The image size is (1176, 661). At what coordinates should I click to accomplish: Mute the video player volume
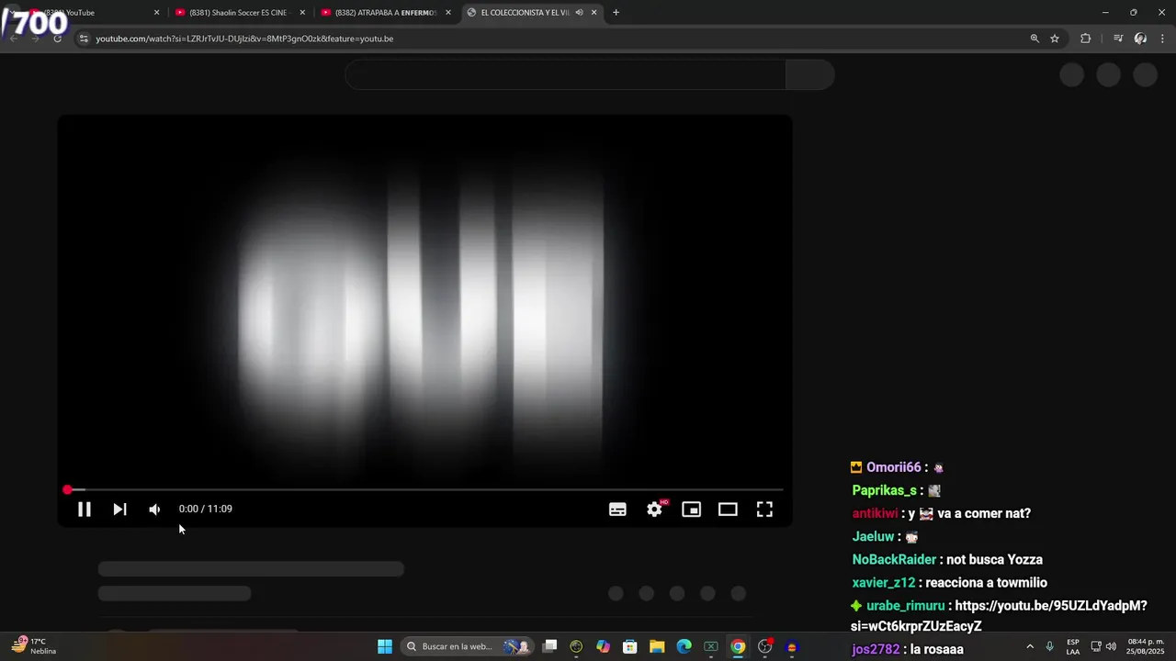point(154,510)
